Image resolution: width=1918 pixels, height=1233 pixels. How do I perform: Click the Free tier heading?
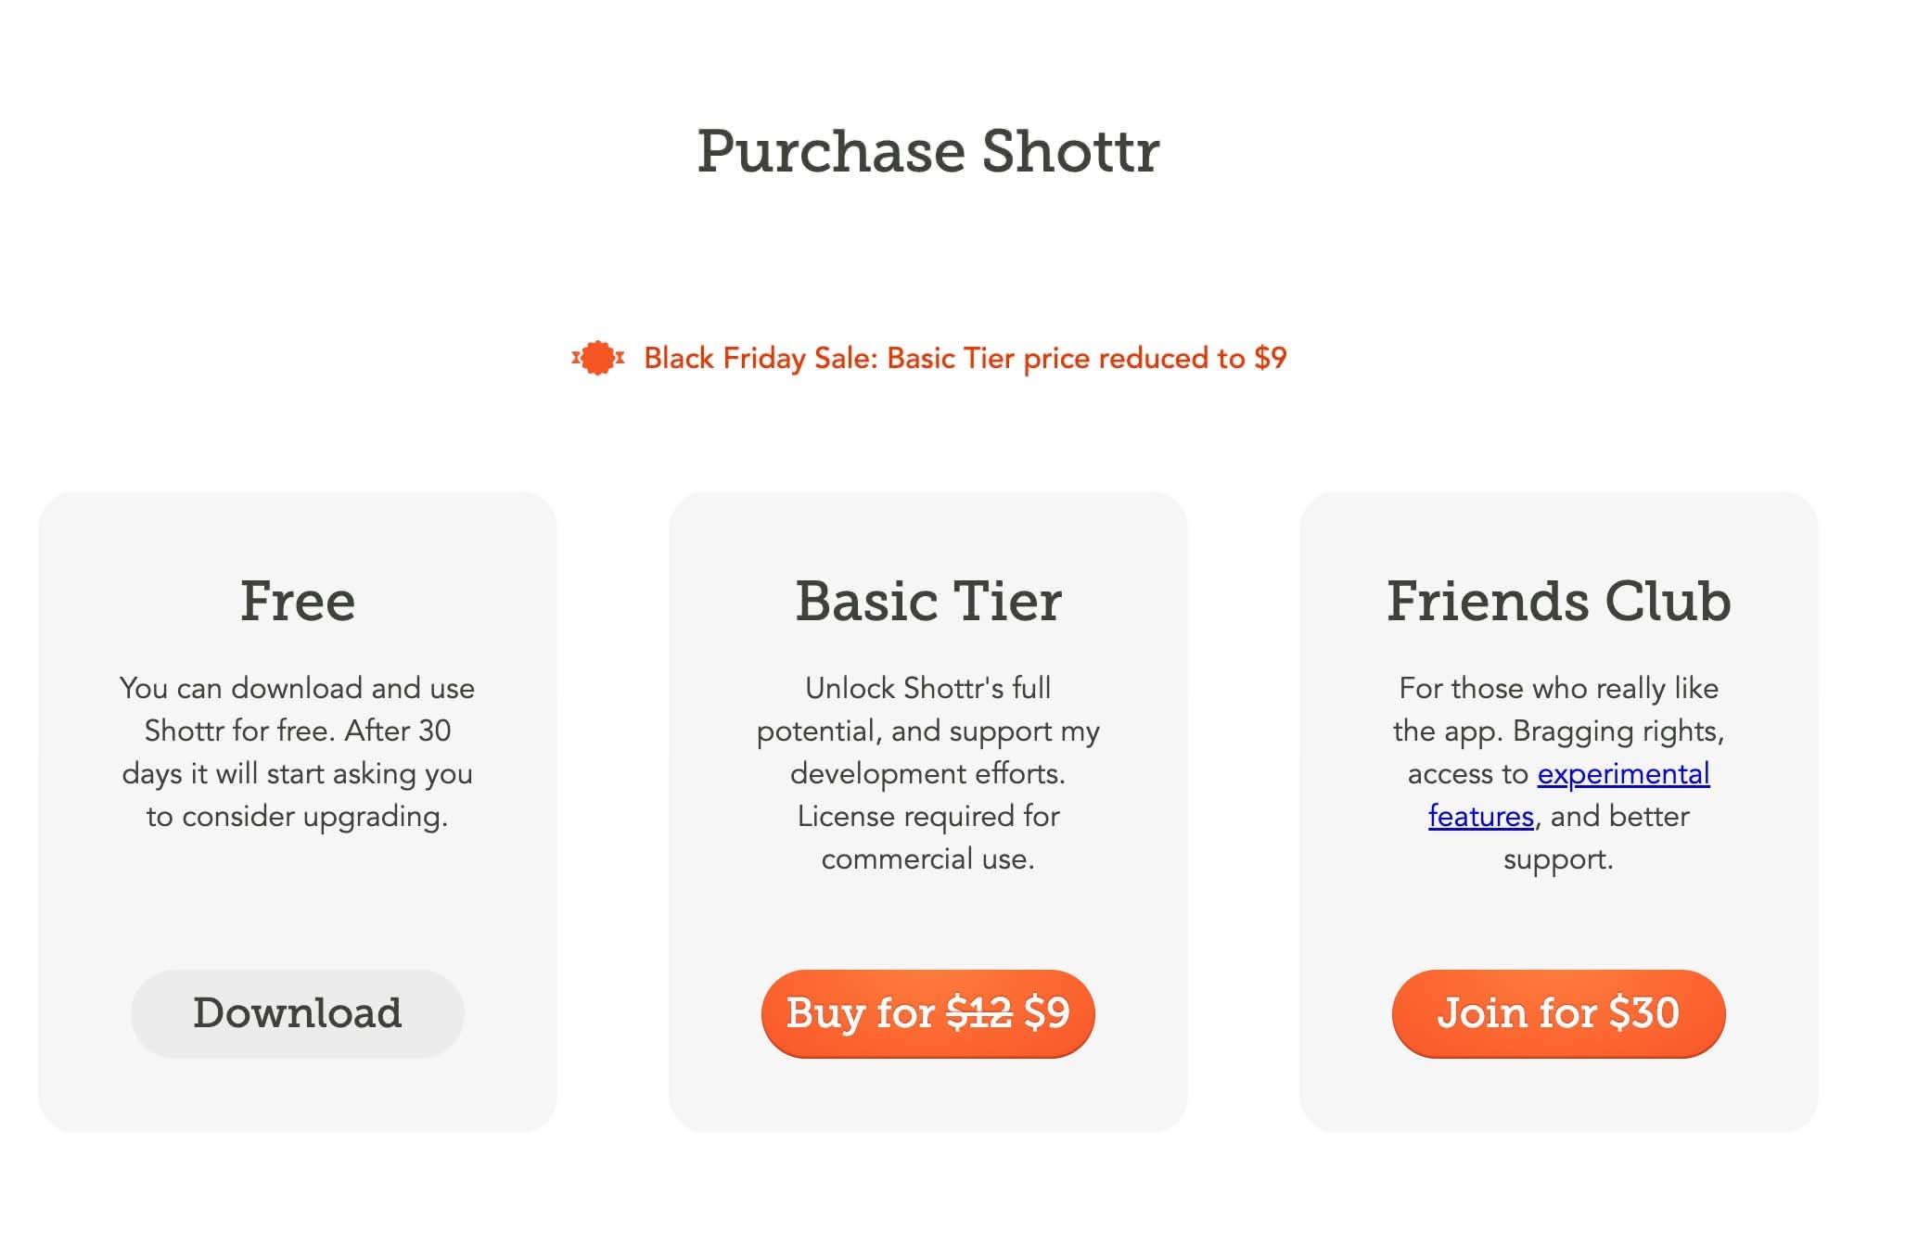click(x=298, y=601)
